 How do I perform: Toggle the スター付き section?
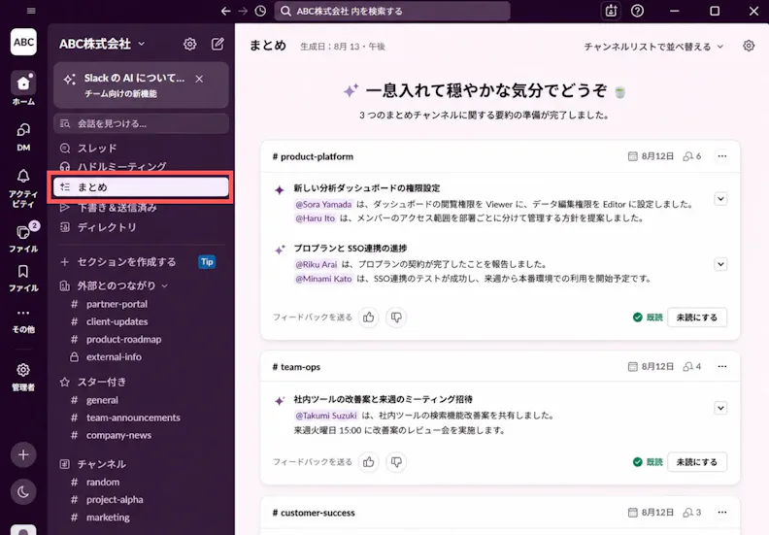click(93, 382)
